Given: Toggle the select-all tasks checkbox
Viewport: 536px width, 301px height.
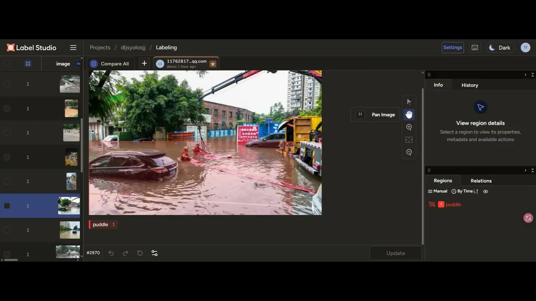Looking at the screenshot, I should [x=7, y=64].
